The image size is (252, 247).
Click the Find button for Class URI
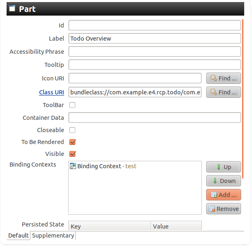coord(223,92)
